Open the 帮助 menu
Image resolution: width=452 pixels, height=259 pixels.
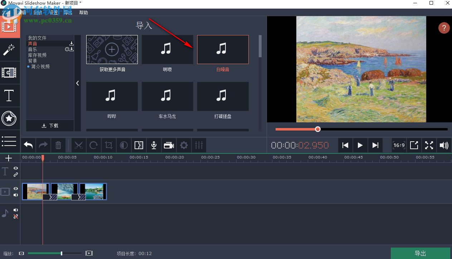(83, 12)
